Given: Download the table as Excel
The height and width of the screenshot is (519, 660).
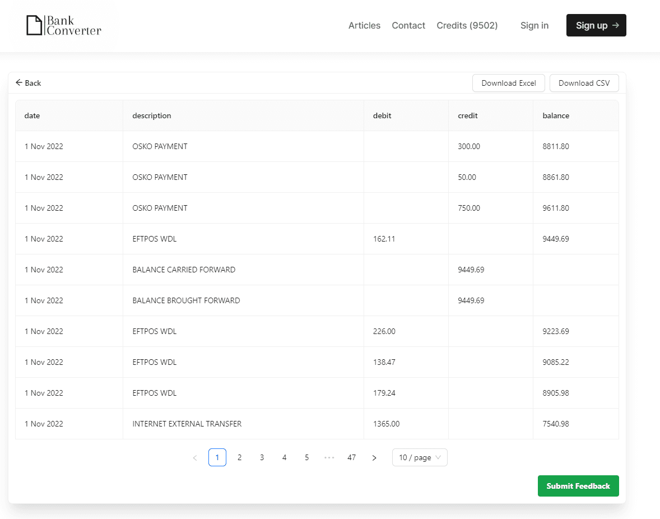Looking at the screenshot, I should coord(509,83).
